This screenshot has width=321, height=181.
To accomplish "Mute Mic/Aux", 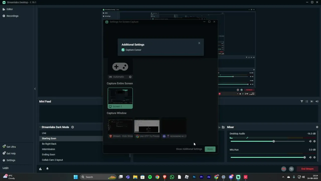I will [310, 158].
